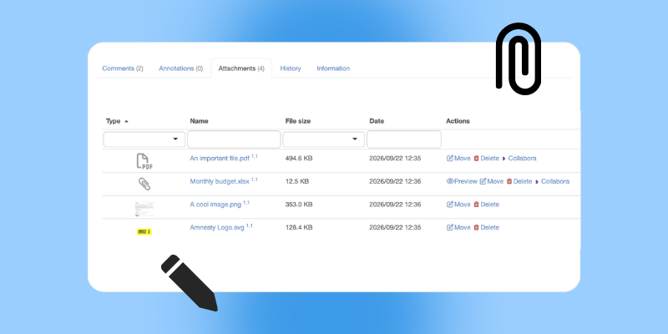This screenshot has width=668, height=334.
Task: Open the History tab
Action: point(291,68)
